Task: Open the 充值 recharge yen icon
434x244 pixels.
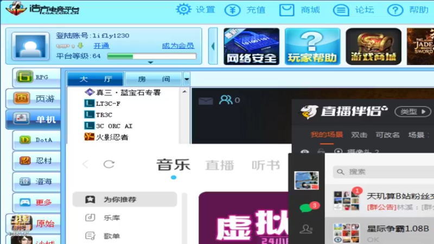Action: click(233, 10)
